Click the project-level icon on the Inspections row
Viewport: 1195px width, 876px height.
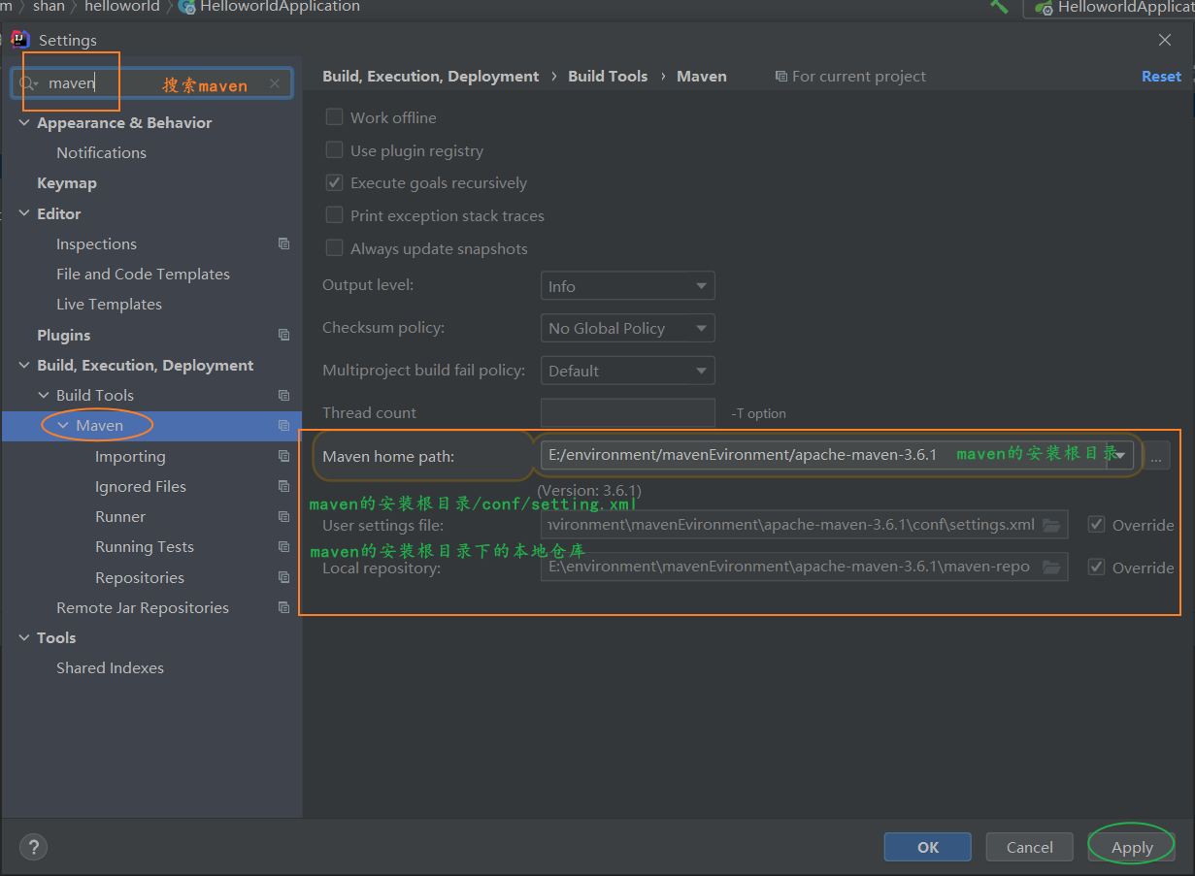283,243
